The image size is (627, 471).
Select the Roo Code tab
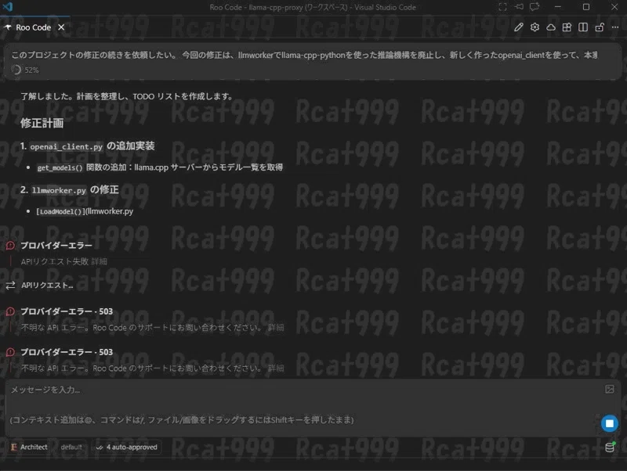point(34,27)
